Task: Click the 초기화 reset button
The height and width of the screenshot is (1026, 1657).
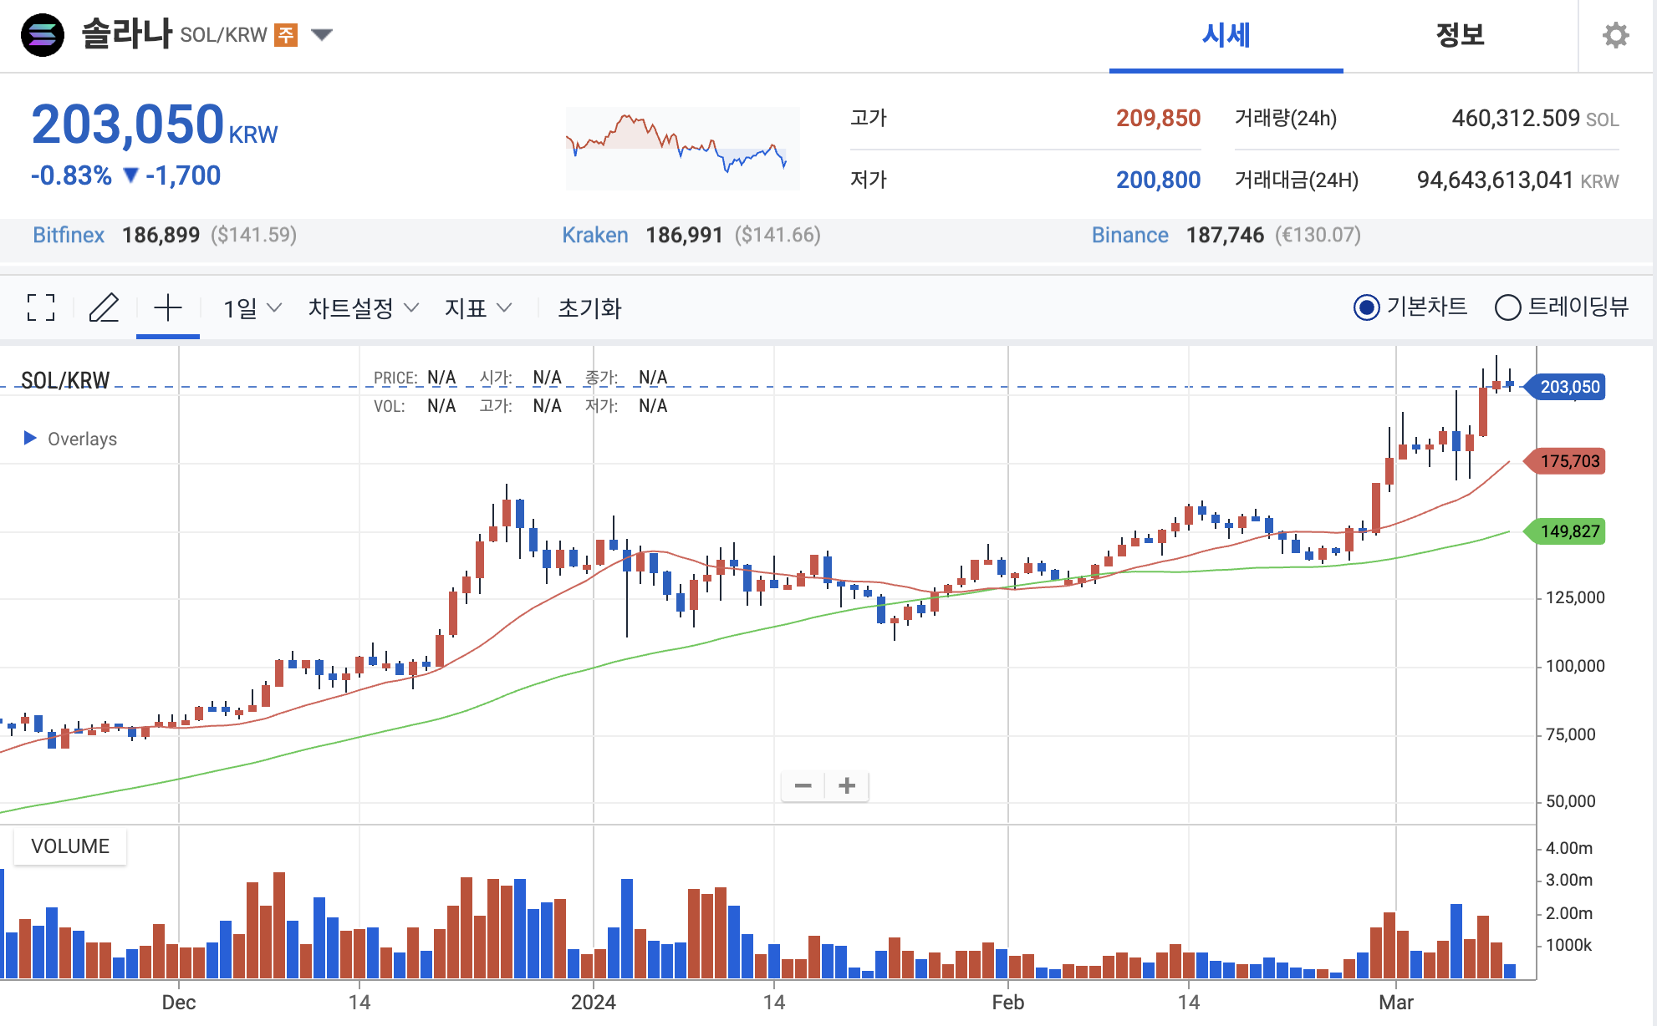Action: 589,308
